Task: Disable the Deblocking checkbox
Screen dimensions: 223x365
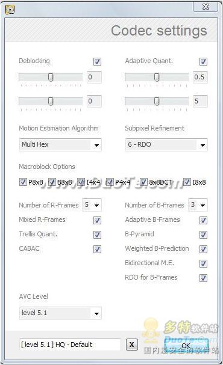Action: pos(97,62)
